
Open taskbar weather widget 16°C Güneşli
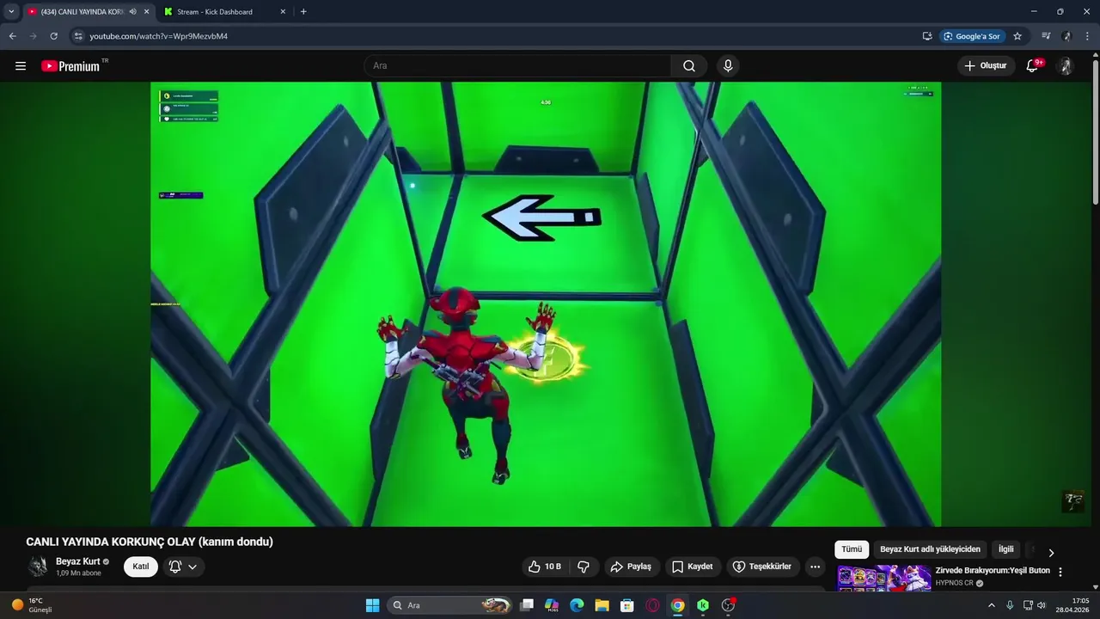[33, 605]
